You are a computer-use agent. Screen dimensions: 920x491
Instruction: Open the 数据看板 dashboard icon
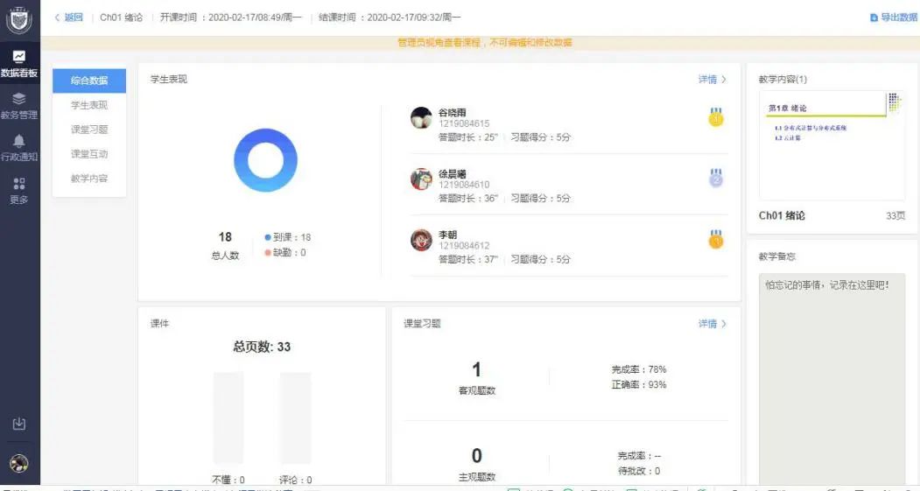pyautogui.click(x=18, y=56)
